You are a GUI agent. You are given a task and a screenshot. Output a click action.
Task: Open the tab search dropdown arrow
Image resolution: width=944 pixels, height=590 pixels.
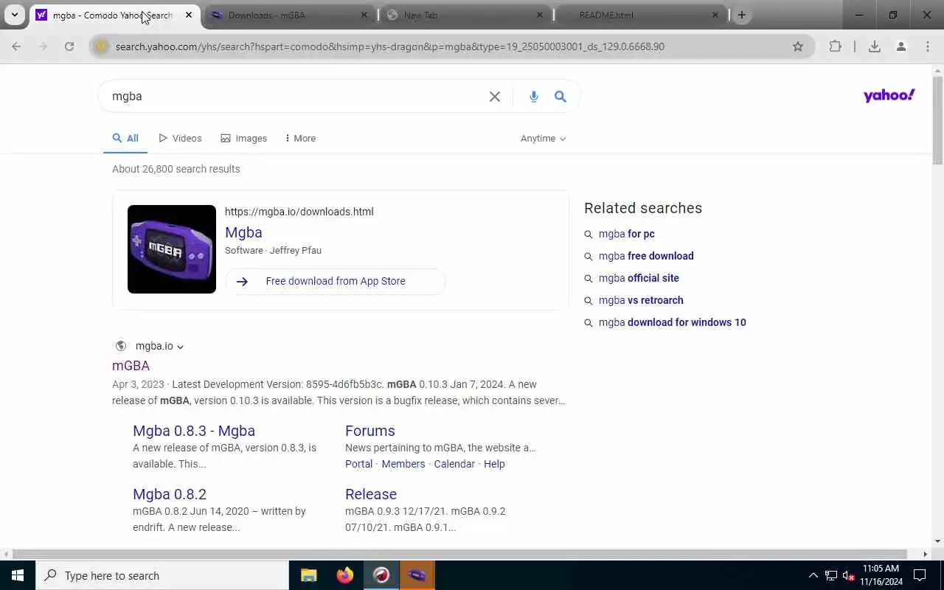point(14,15)
